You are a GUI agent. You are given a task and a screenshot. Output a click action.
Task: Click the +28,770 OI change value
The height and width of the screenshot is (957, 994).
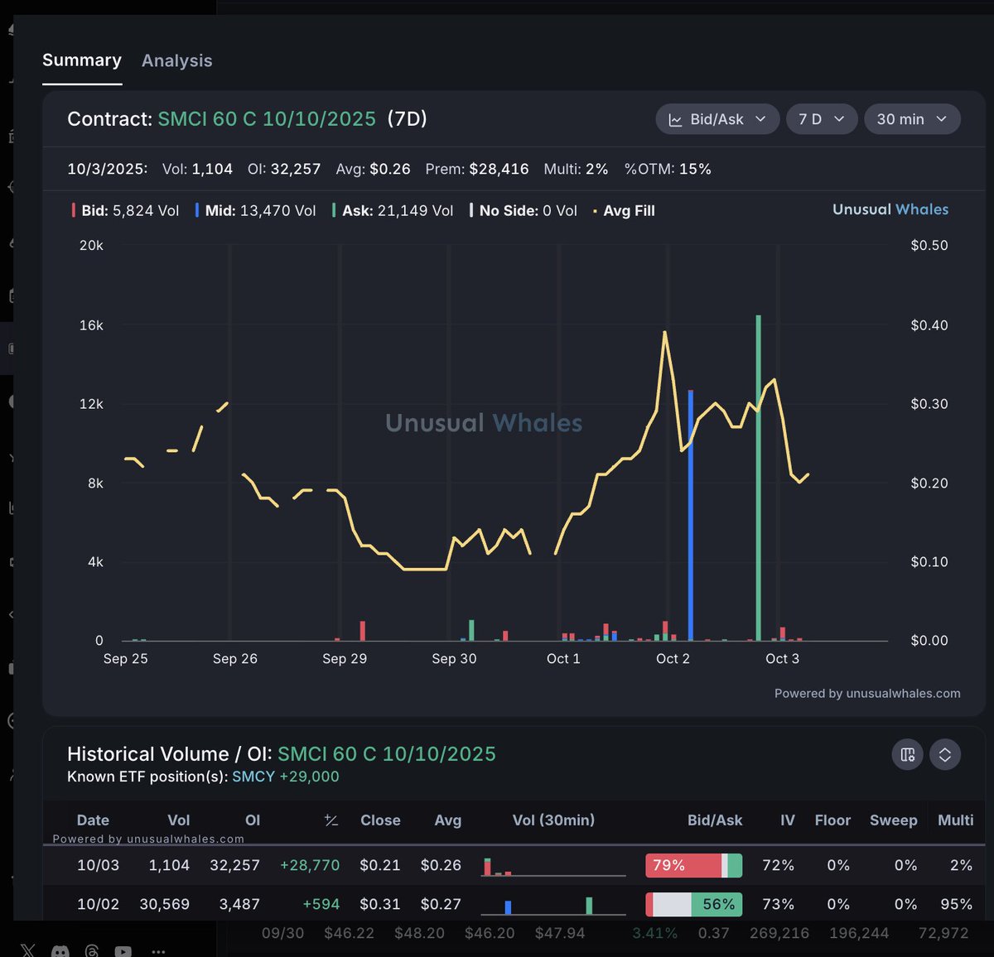[x=310, y=865]
